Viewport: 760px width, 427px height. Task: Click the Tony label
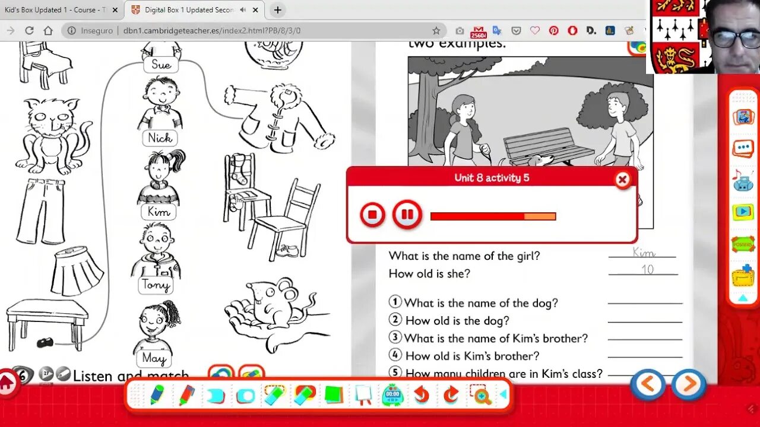tap(156, 285)
